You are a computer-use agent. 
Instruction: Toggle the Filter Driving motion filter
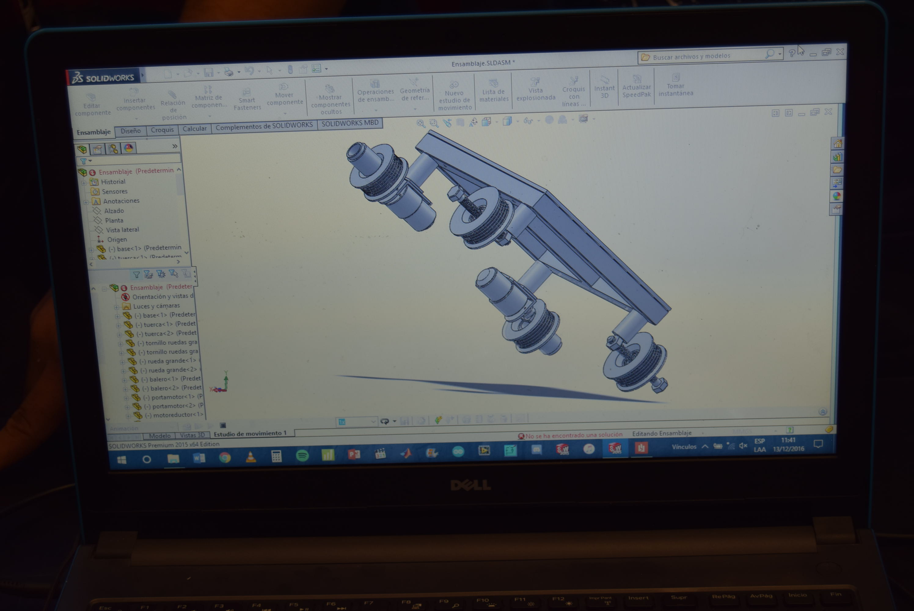(x=161, y=274)
